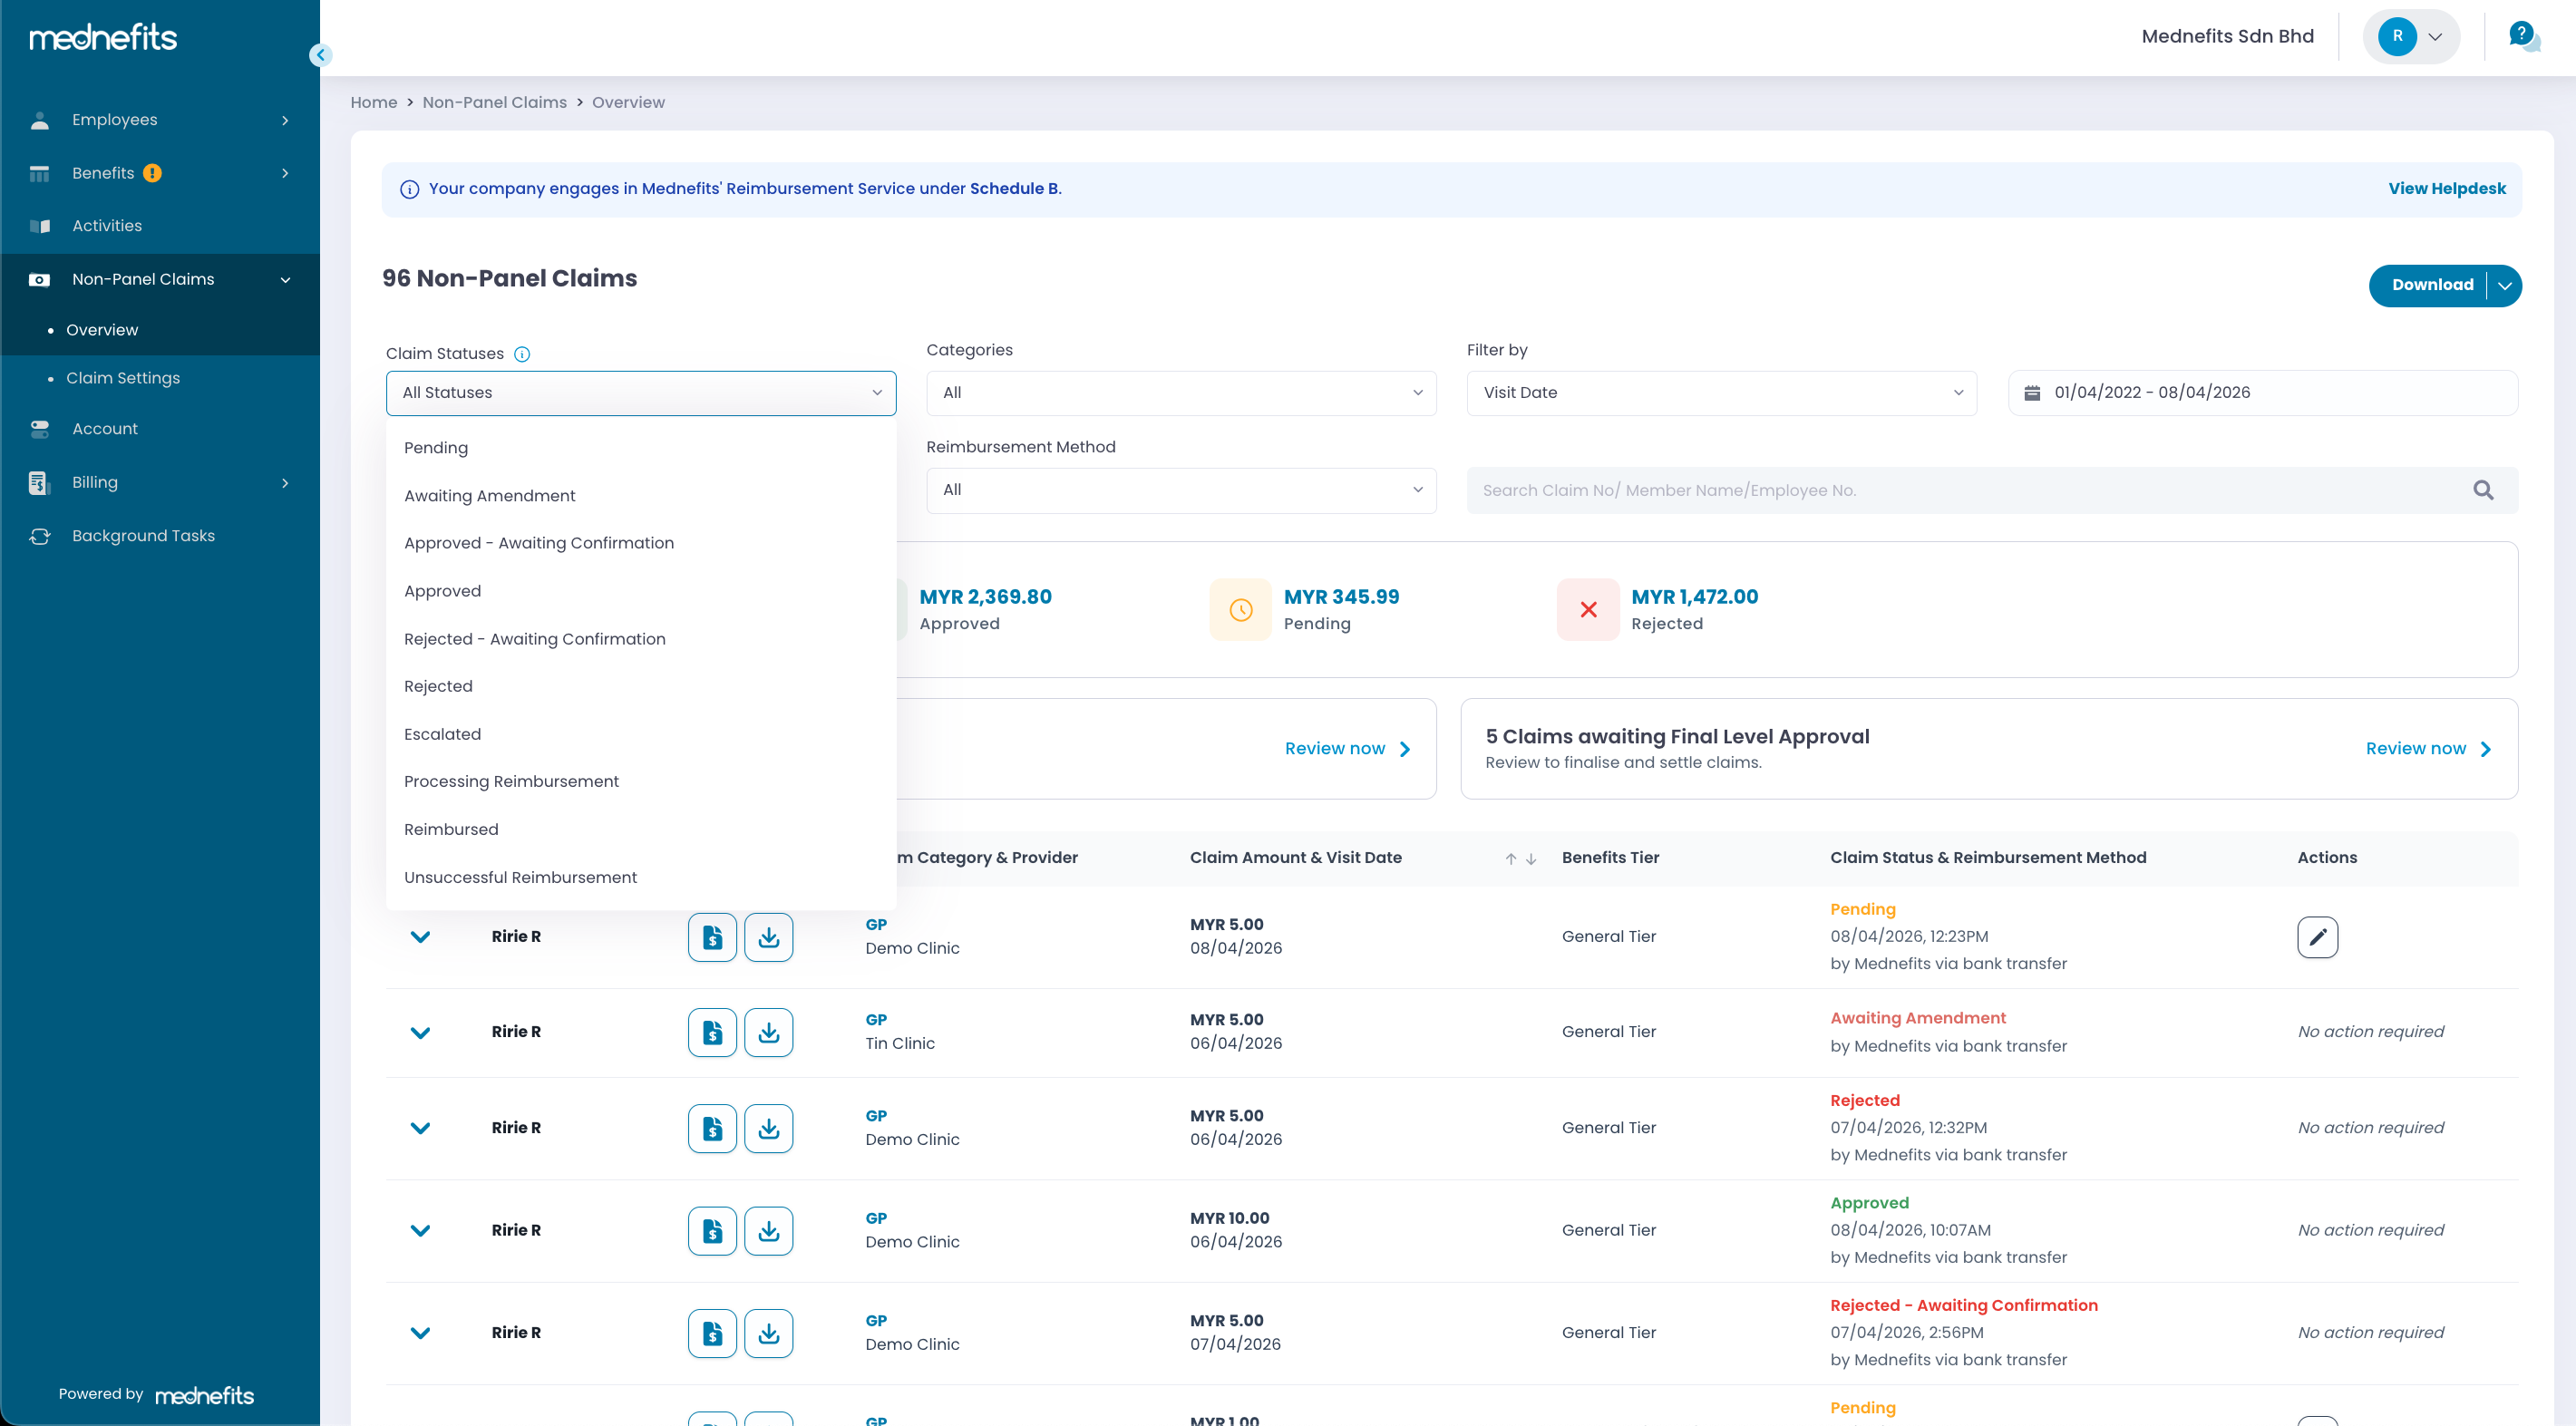Open the View Helpdesk link
The width and height of the screenshot is (2576, 1426).
coord(2446,188)
